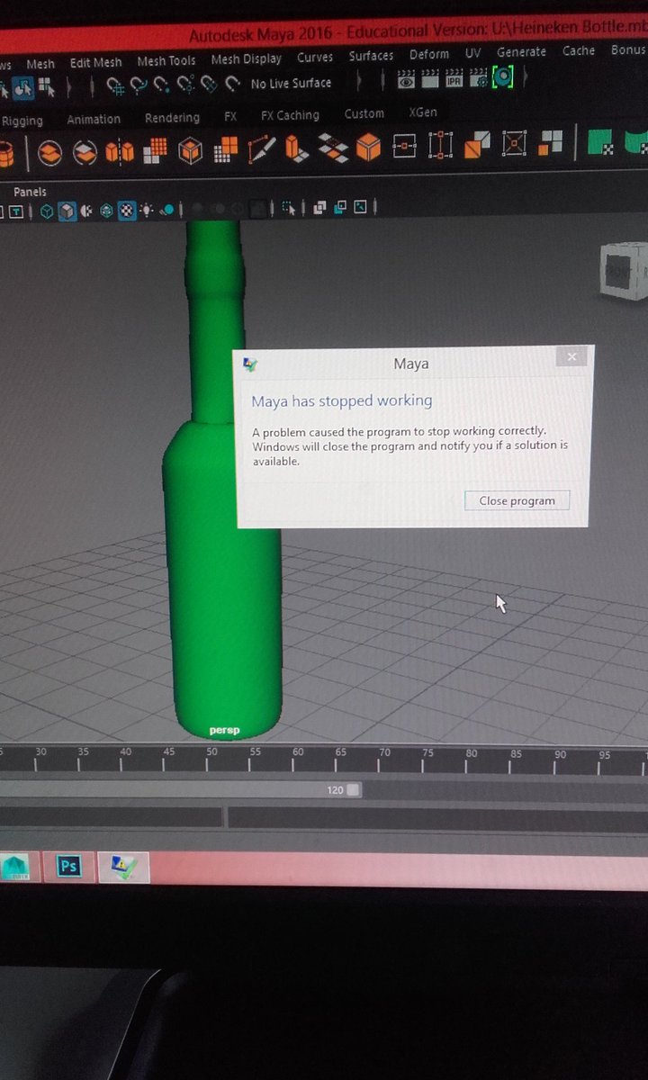Click the green-highlighted icon after Render Settings
The image size is (648, 1080).
pyautogui.click(x=502, y=76)
